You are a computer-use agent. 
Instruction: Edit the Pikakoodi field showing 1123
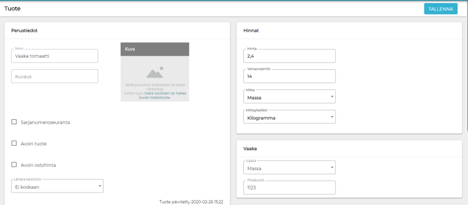(x=290, y=188)
